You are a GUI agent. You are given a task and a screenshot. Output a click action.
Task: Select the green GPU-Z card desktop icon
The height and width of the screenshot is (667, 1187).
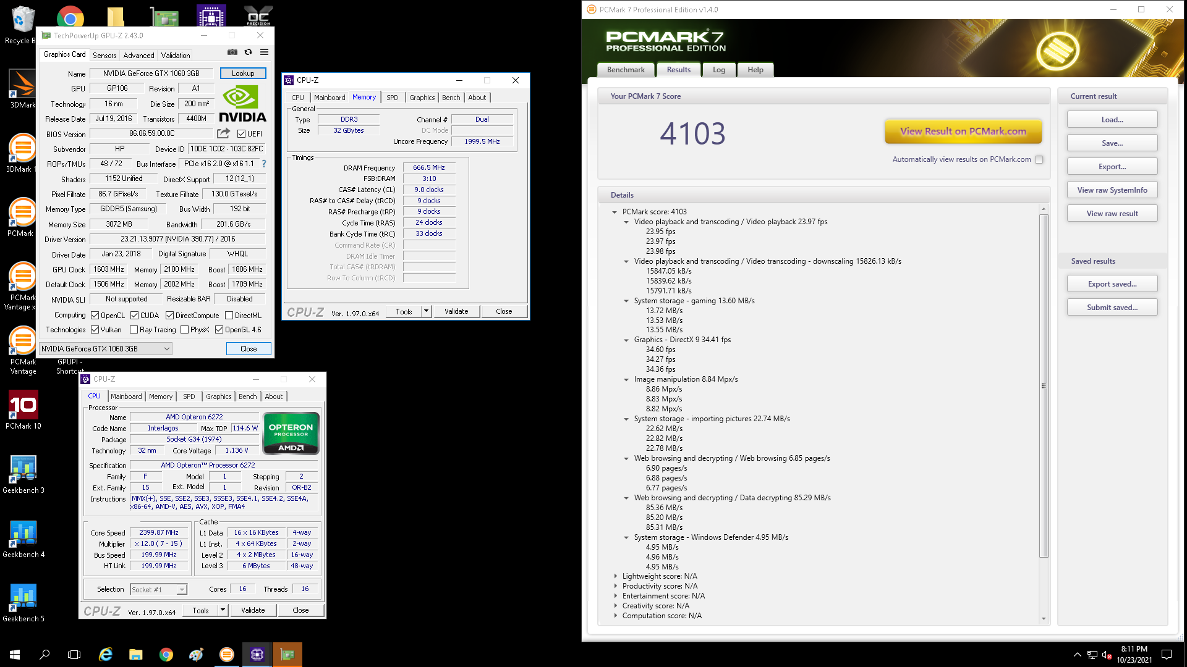(x=164, y=17)
